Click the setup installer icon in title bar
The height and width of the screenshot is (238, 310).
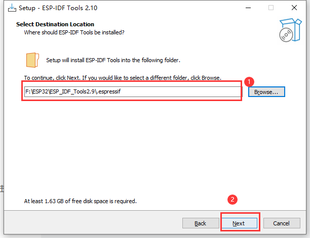coord(12,8)
